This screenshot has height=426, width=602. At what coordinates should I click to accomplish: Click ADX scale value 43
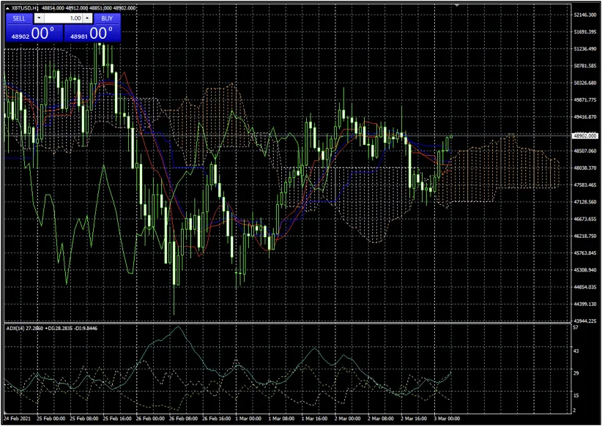(576, 351)
